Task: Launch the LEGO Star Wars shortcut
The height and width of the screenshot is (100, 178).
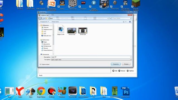Action: pos(125,5)
